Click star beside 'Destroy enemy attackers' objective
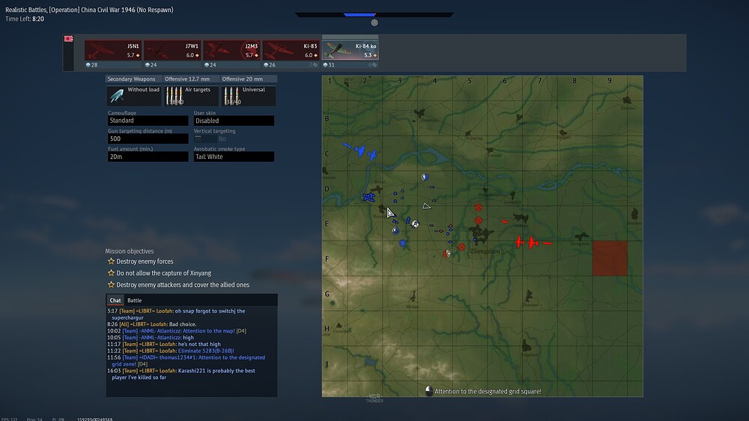 pos(112,285)
